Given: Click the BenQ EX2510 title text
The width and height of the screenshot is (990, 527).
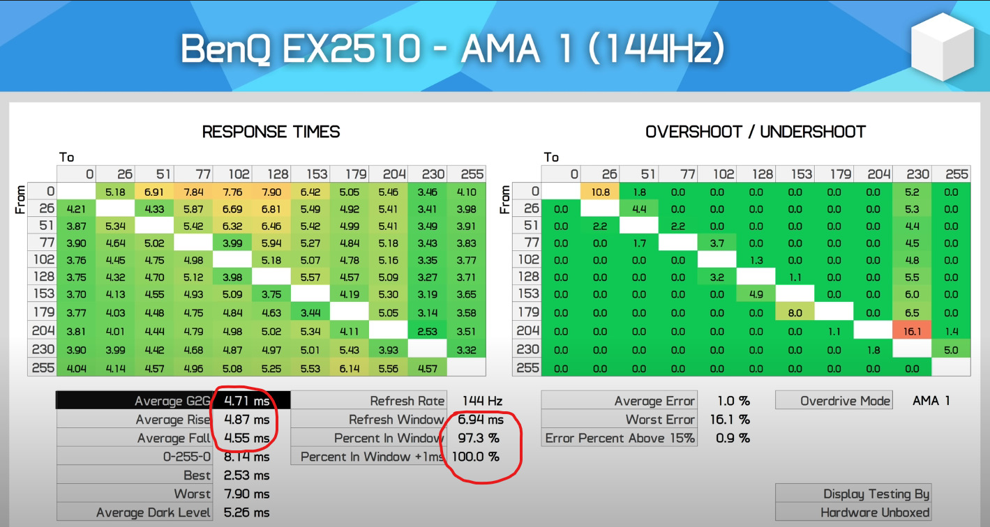Looking at the screenshot, I should (452, 49).
